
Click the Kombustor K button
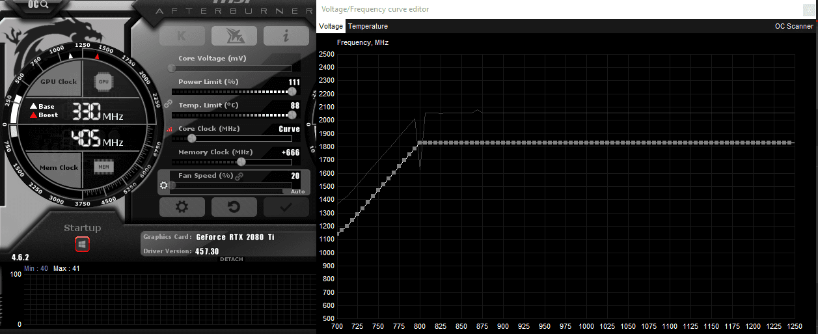[182, 36]
